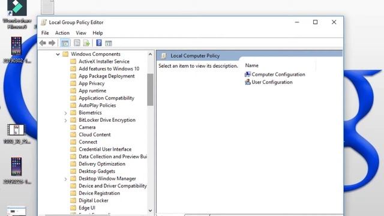Toggle Show/Hide Action Pane toolbar icon
The image size is (384, 216).
coord(109,43)
